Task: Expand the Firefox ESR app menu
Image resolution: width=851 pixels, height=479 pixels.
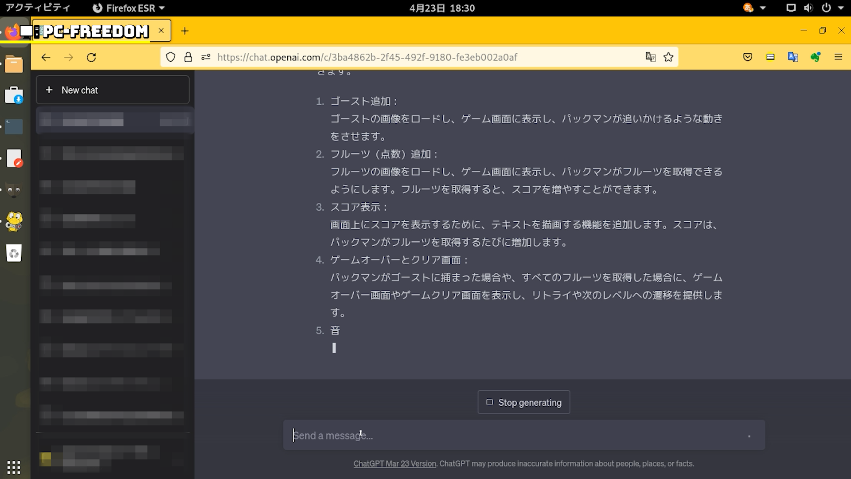Action: coord(129,8)
